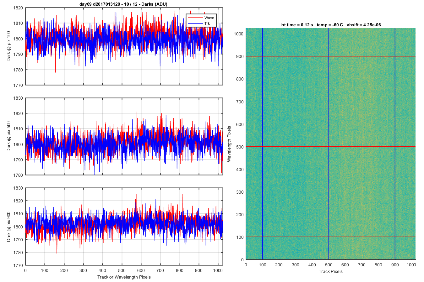Click tick '200' on the Wavelength Pixels axis
Image resolution: width=424 pixels, height=282 pixels.
pos(240,214)
